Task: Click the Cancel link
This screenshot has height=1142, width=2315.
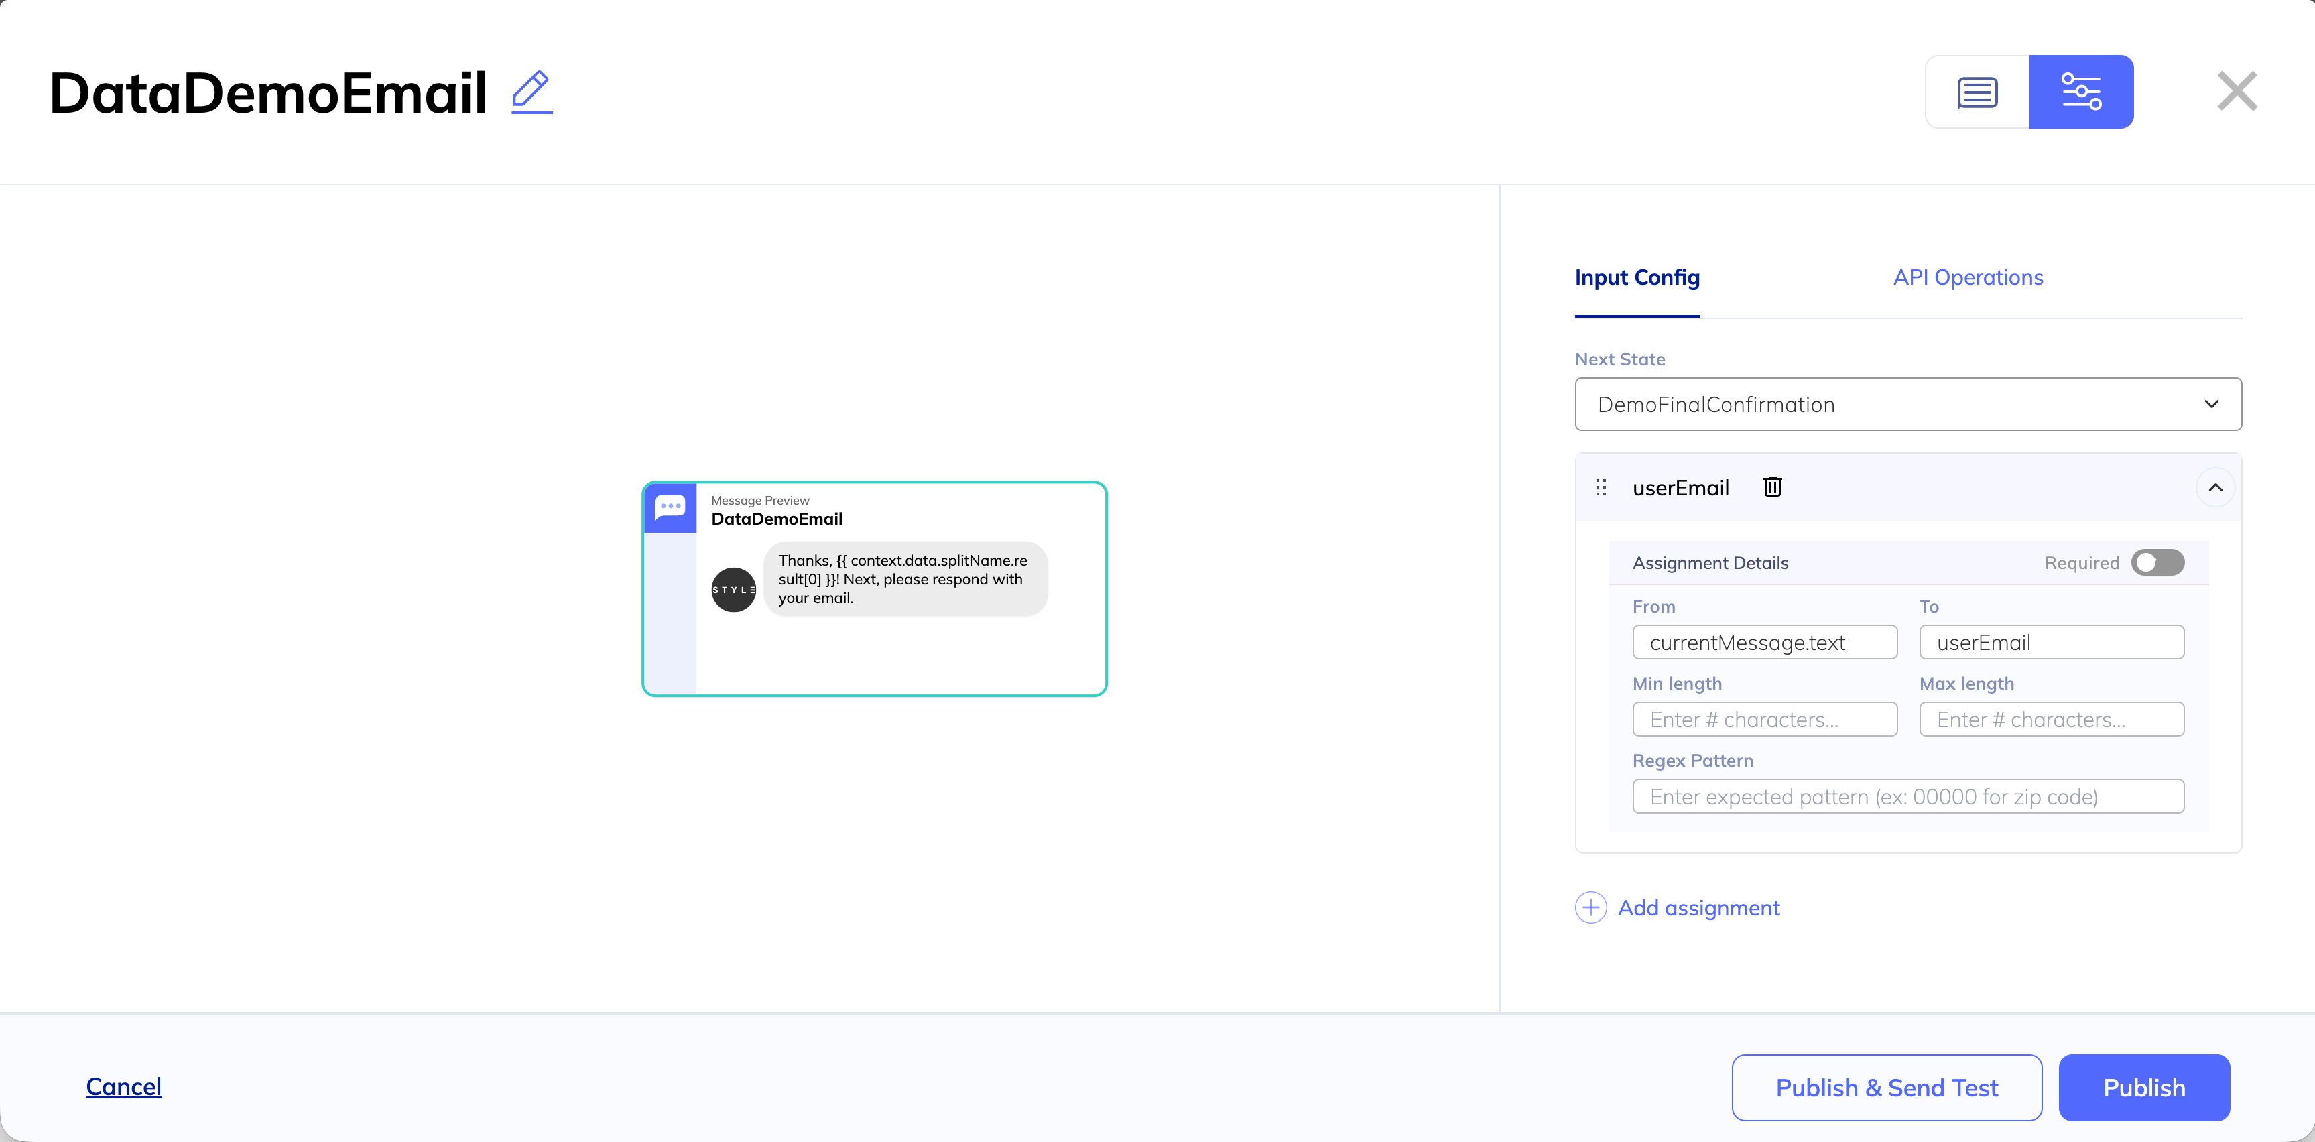Action: [123, 1086]
